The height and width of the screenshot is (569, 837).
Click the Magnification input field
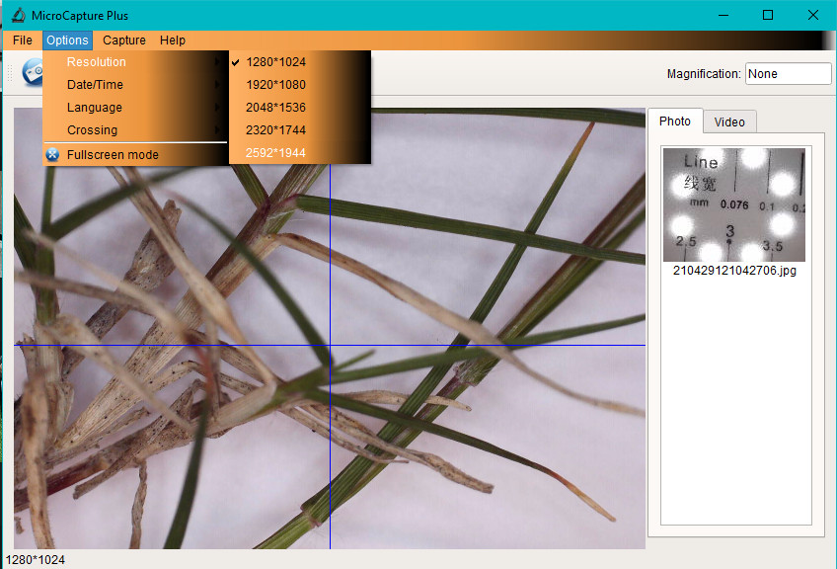(x=788, y=73)
